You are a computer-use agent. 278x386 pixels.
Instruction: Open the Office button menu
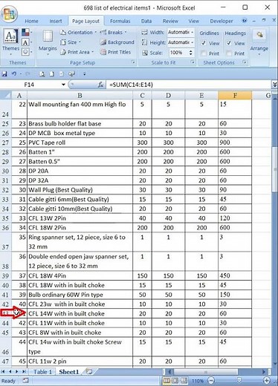[9, 13]
